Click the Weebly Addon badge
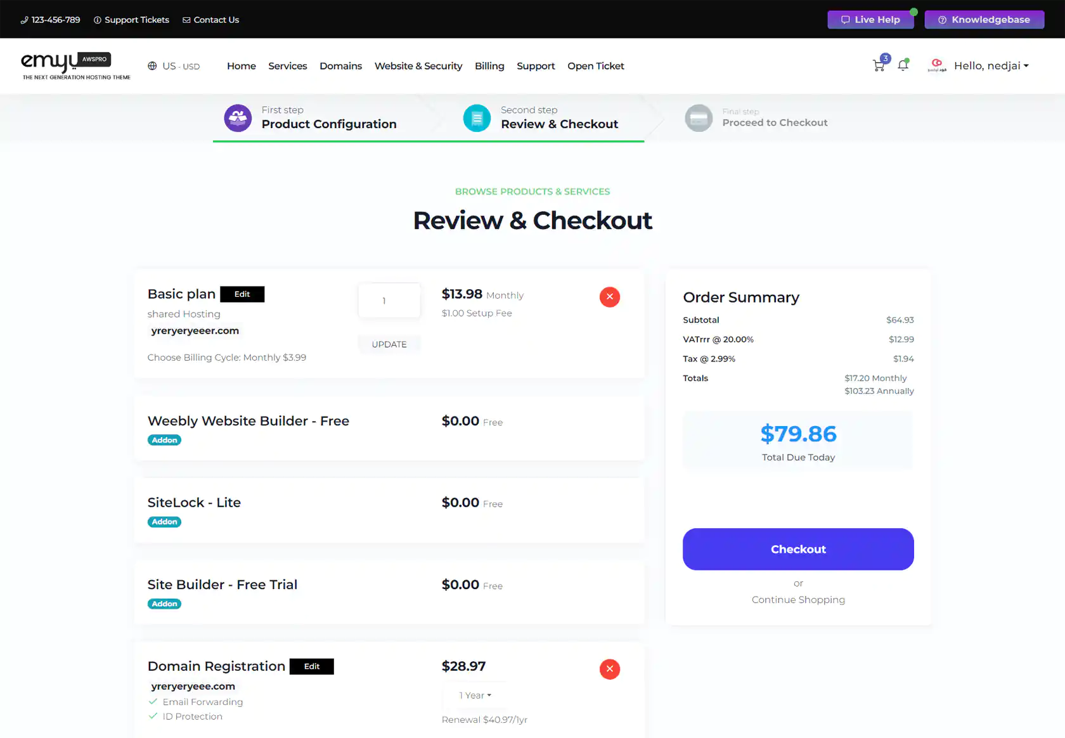The width and height of the screenshot is (1065, 738). (x=164, y=440)
